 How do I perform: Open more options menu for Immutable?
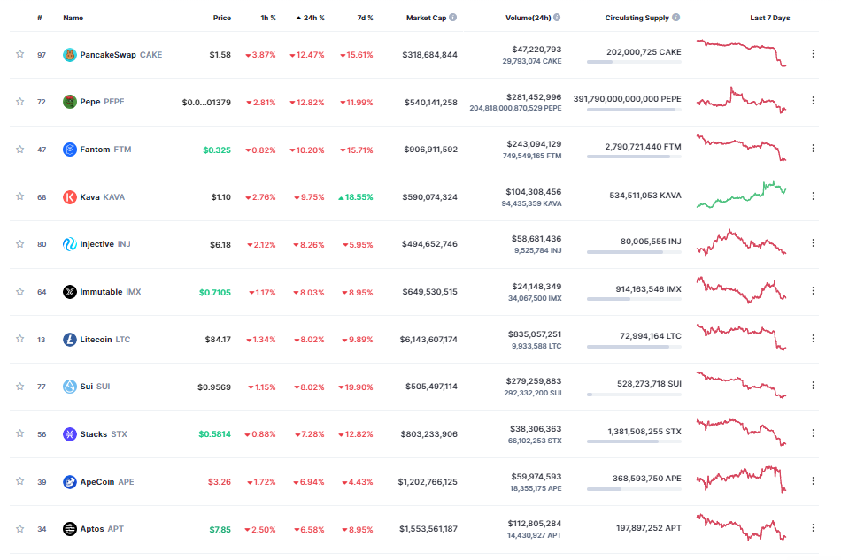tap(813, 291)
